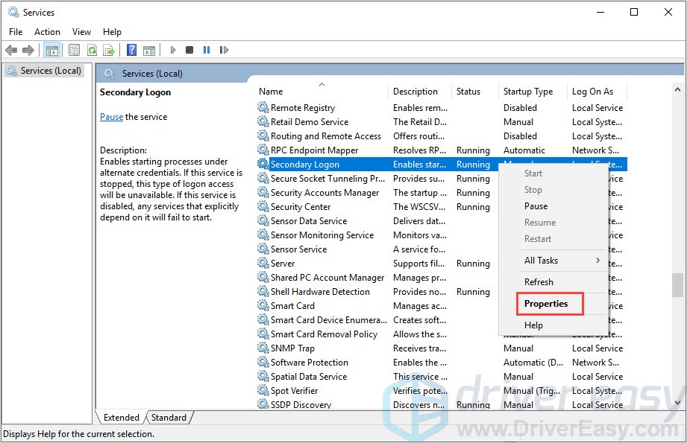Pause the service using the pause icon

click(207, 50)
